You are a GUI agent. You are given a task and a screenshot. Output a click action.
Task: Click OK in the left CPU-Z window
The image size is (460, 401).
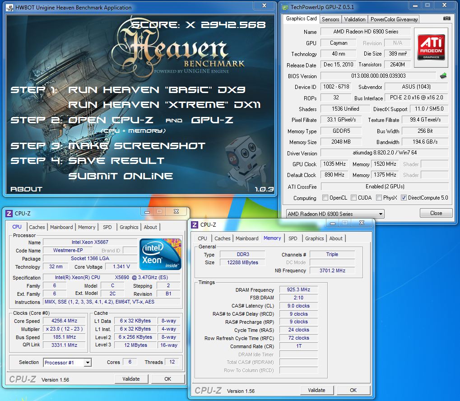pos(167,379)
